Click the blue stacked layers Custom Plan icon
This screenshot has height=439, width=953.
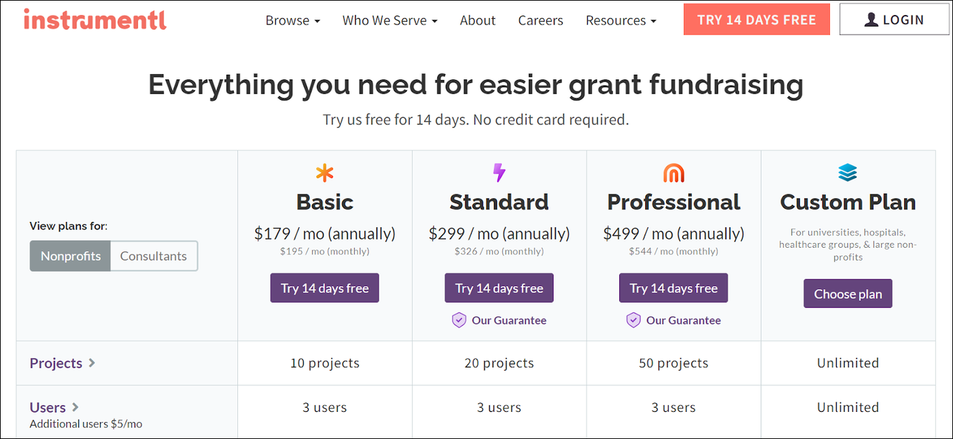point(848,173)
